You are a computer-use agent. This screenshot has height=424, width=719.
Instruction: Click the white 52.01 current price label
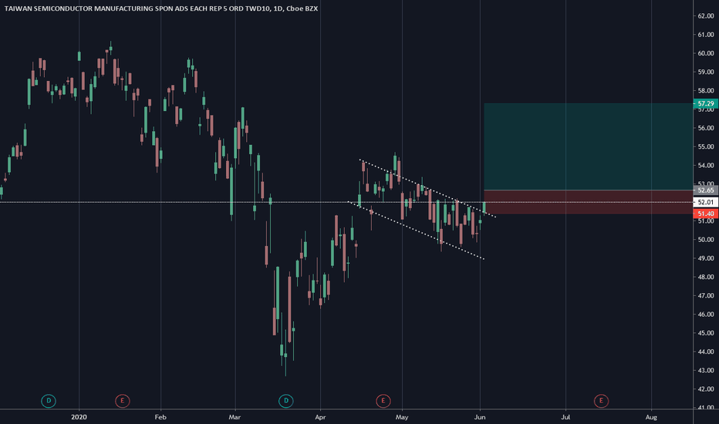(x=705, y=202)
